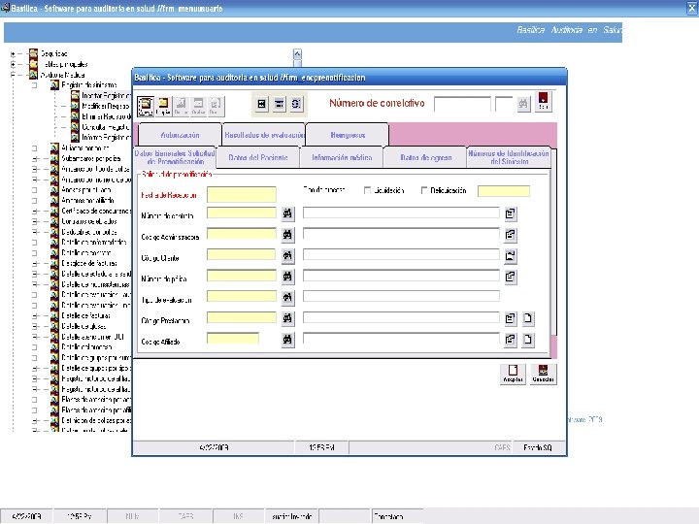Image resolution: width=699 pixels, height=524 pixels.
Task: Search Código Afiliado with the binoculars icon
Action: click(x=288, y=340)
